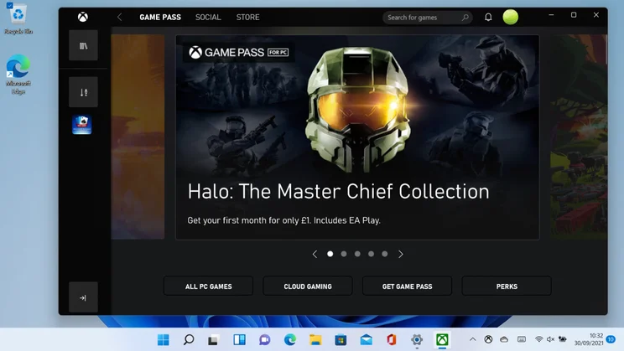624x351 pixels.
Task: Open taskbar Search
Action: [189, 340]
